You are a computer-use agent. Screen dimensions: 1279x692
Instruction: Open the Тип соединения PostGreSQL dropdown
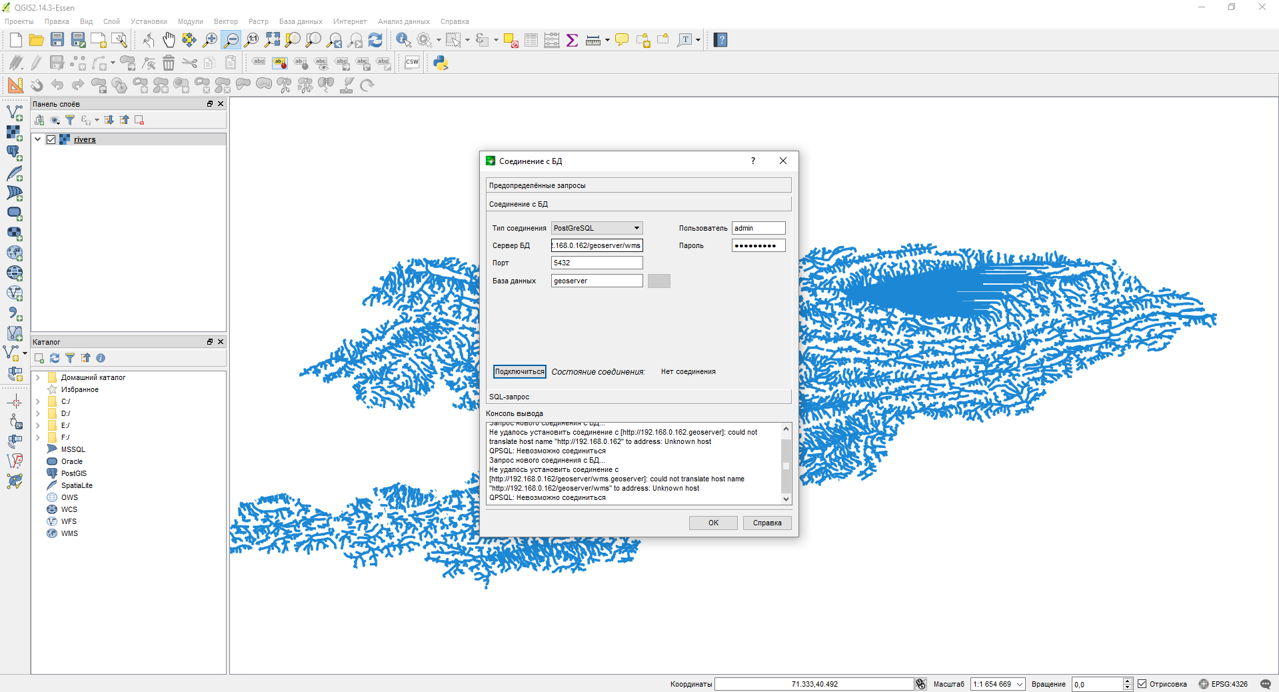point(597,228)
